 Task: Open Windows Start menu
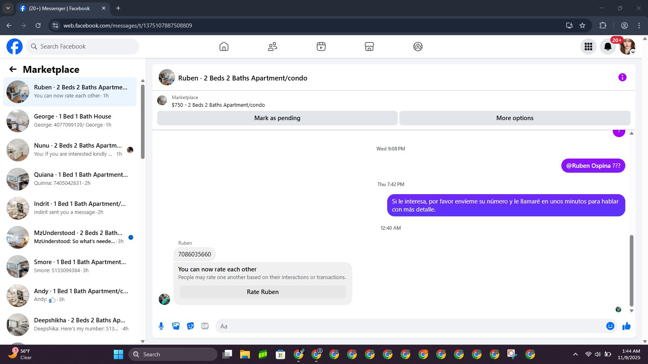[118, 354]
